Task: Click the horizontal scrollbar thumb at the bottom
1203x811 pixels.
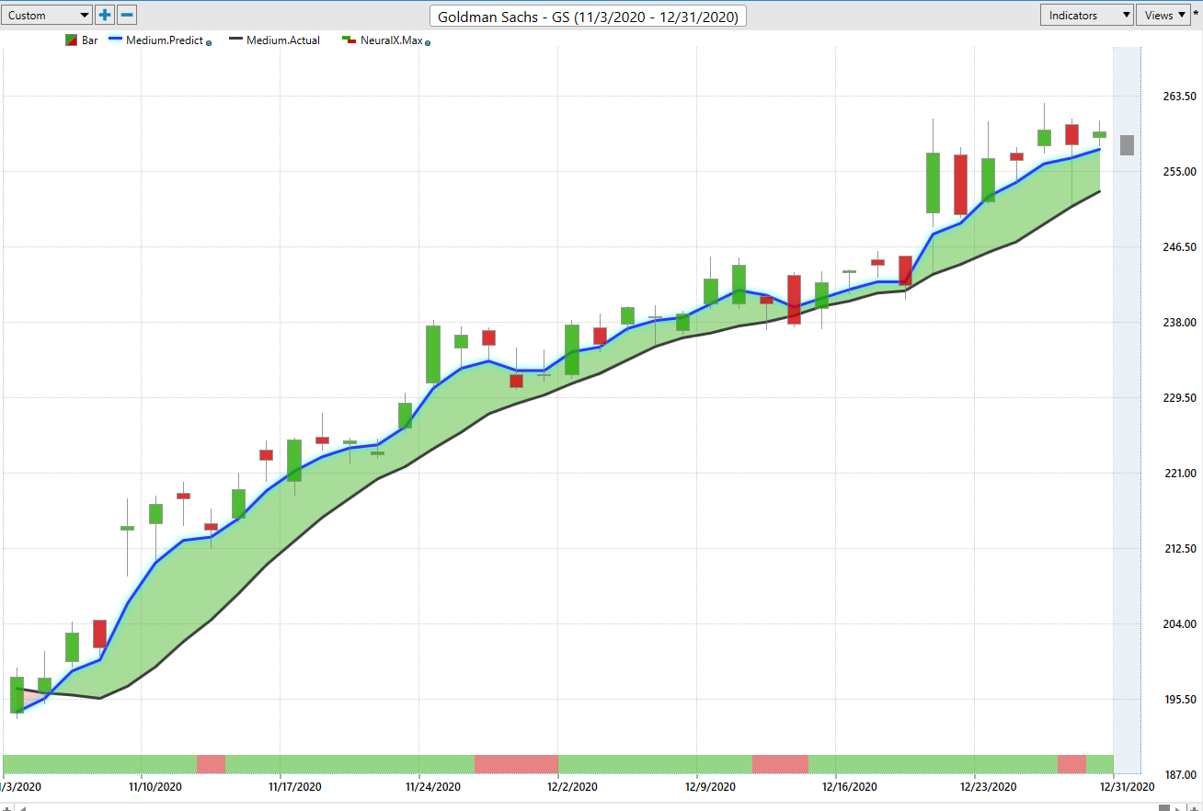Action: click(x=1164, y=807)
